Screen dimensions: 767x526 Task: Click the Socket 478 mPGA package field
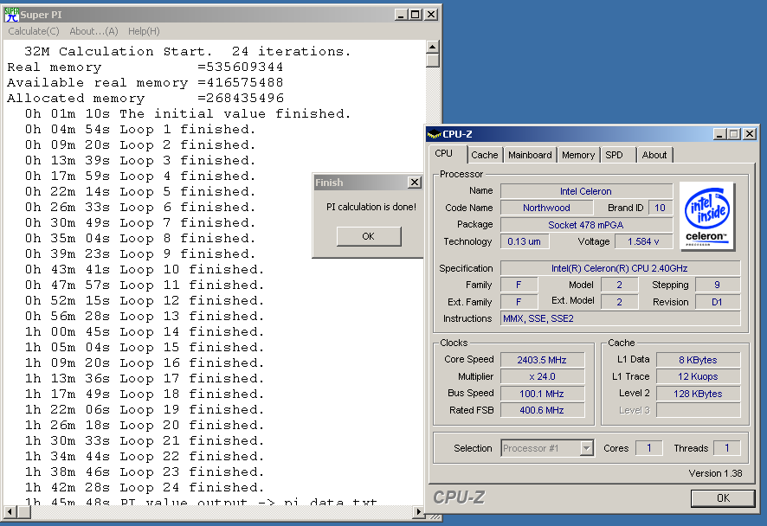click(x=586, y=225)
